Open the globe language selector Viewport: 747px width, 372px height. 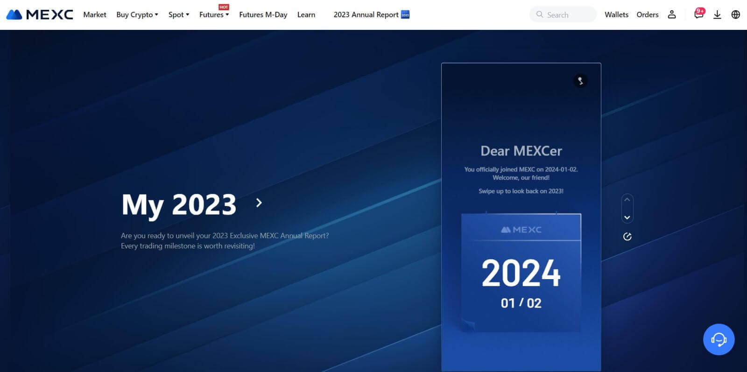point(735,14)
